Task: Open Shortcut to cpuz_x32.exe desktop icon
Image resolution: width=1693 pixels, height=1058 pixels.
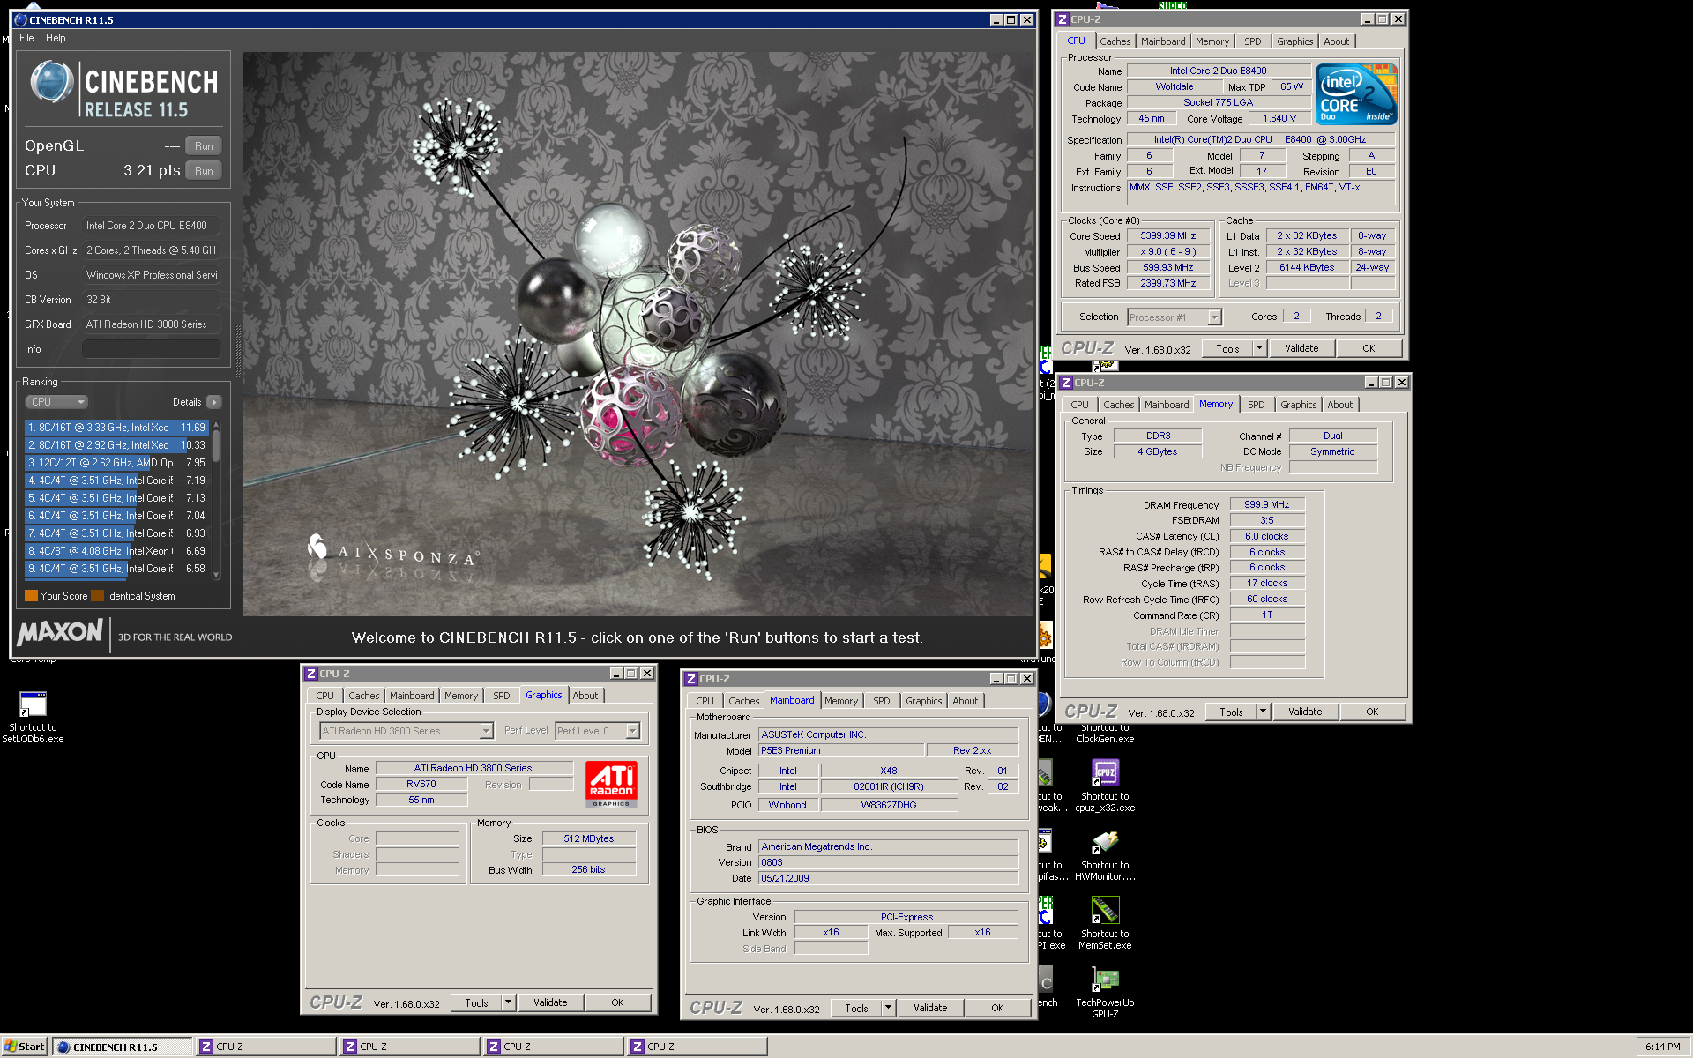Action: coord(1105,786)
